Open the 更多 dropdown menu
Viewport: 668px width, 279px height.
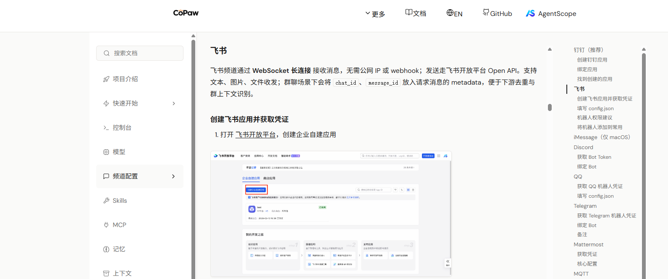tap(375, 14)
